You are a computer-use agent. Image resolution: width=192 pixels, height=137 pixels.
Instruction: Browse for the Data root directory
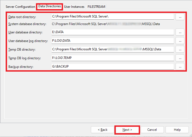click(180, 17)
